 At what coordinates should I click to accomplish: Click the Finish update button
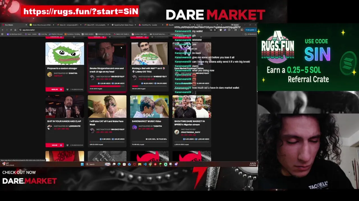pos(250,30)
